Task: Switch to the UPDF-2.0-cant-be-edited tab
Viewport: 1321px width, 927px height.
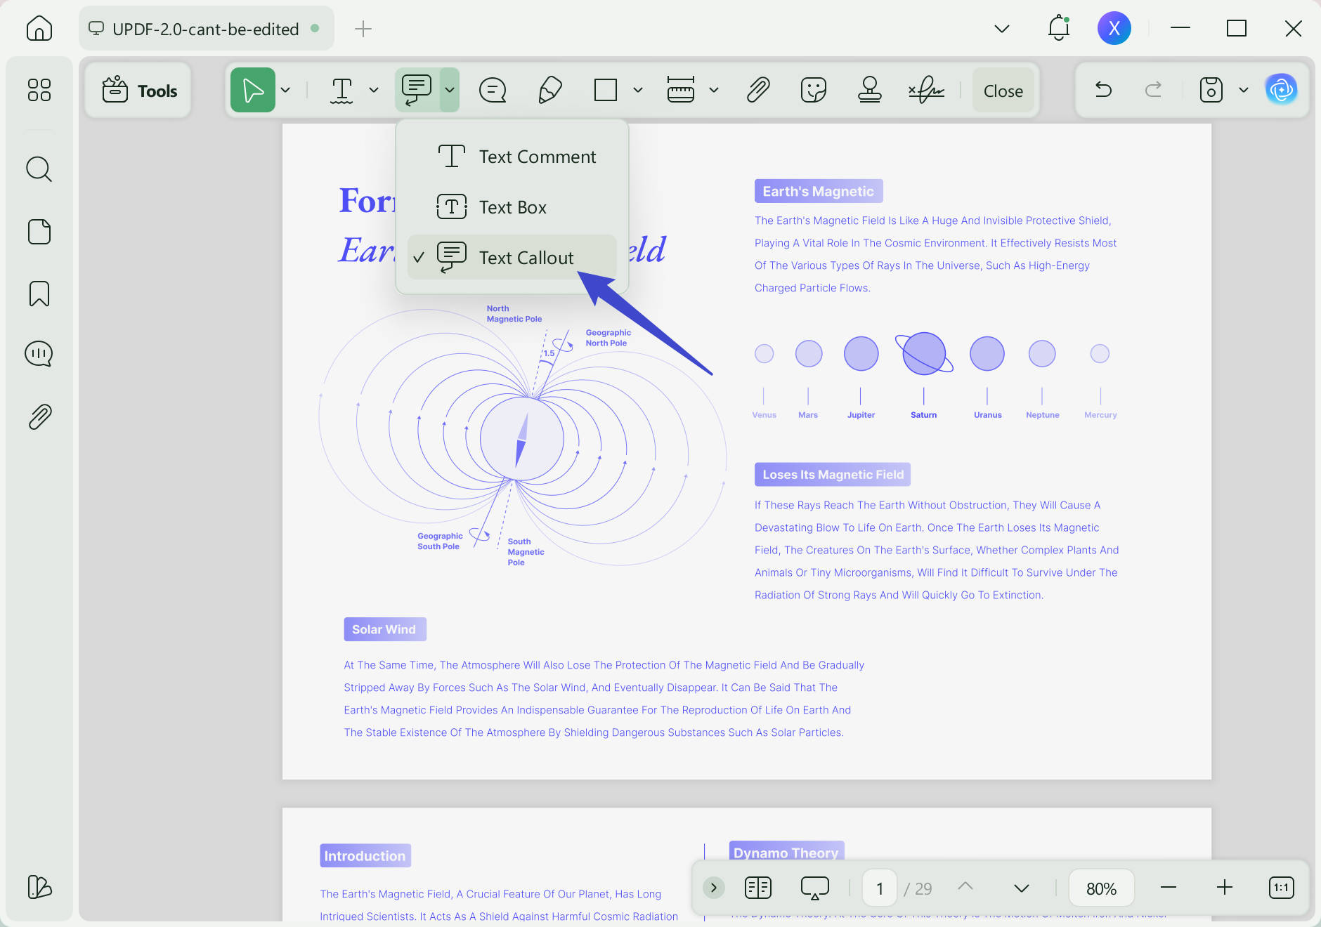Action: (x=206, y=29)
